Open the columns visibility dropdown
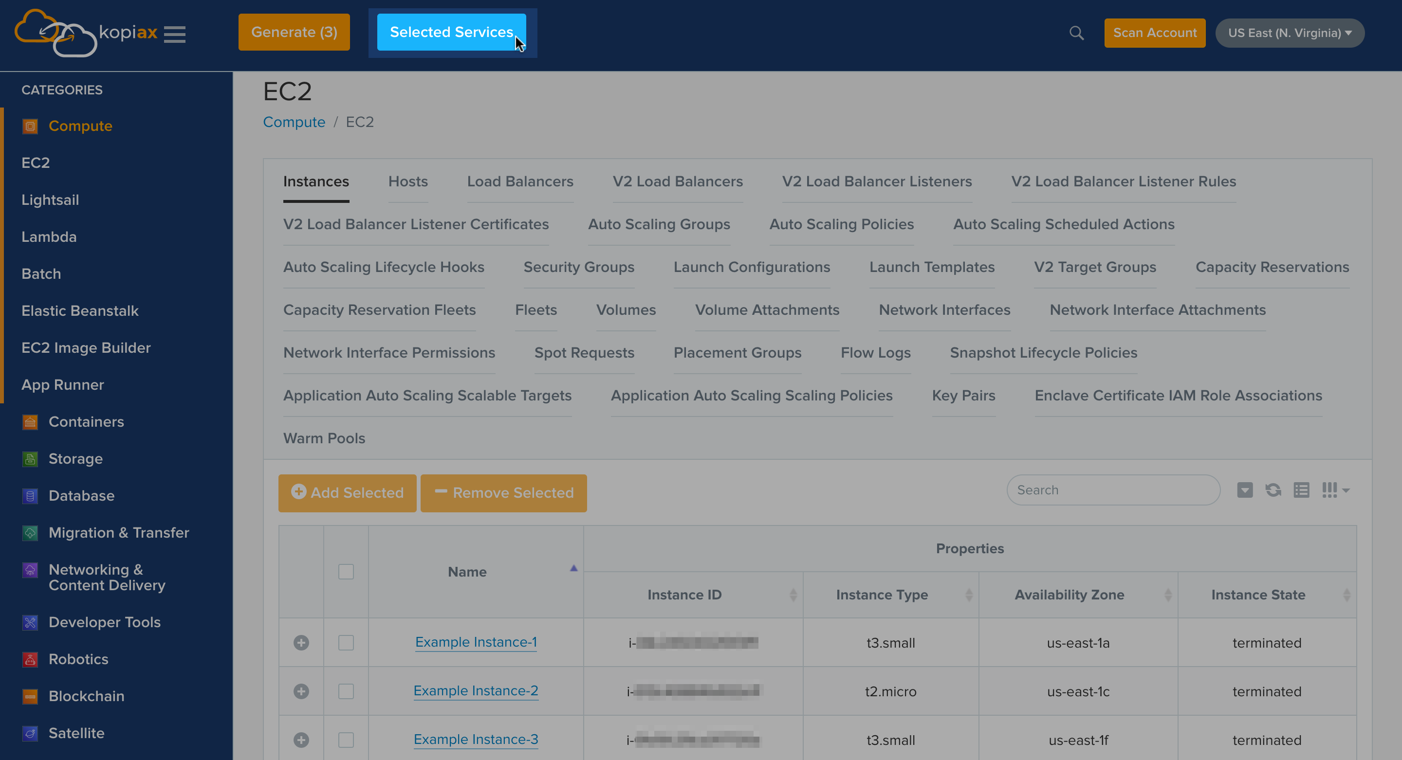 click(x=1336, y=490)
